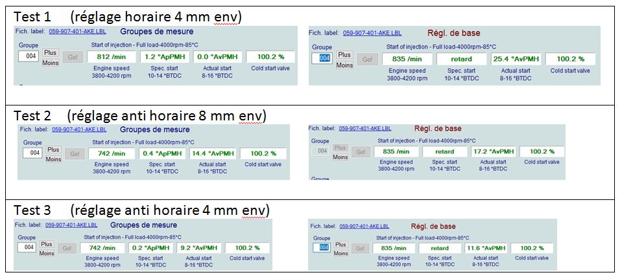Click the 1.2 °ApPMH spec. start field

point(164,57)
